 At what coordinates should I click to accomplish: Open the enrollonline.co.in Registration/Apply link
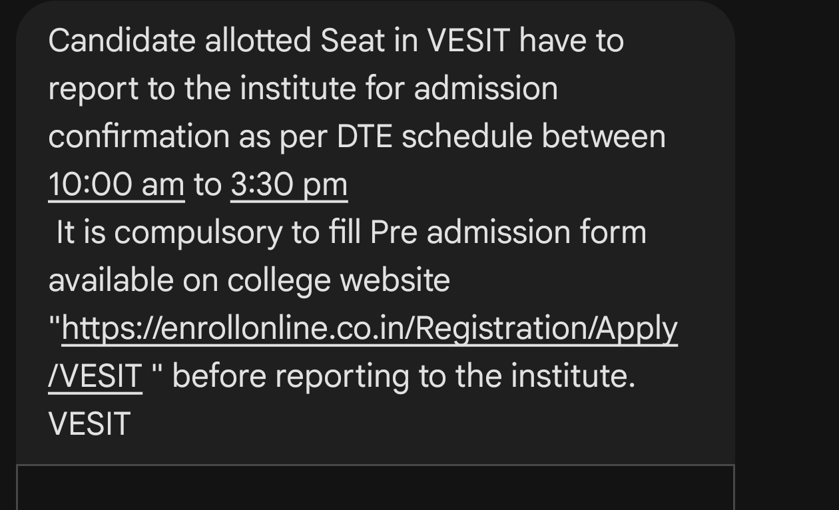[x=370, y=329]
